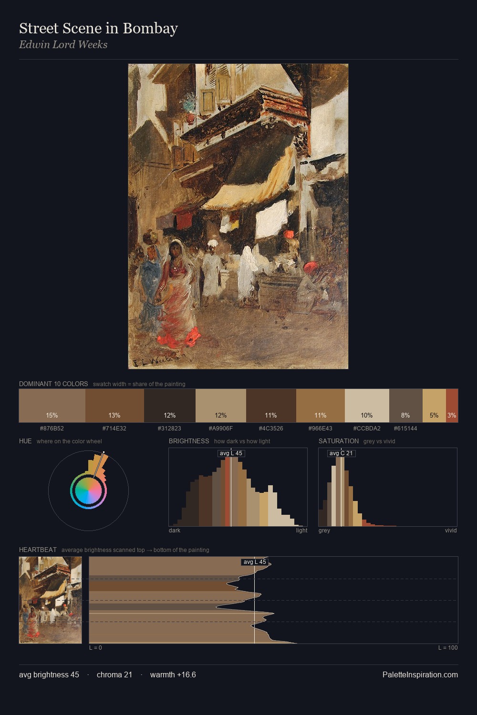Screen dimensions: 477x715
Task: Click hex code #312823 text
Action: (169, 428)
